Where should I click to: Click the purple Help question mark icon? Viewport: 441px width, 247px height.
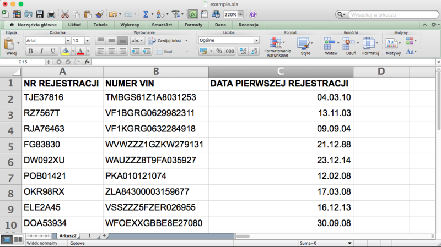click(252, 14)
